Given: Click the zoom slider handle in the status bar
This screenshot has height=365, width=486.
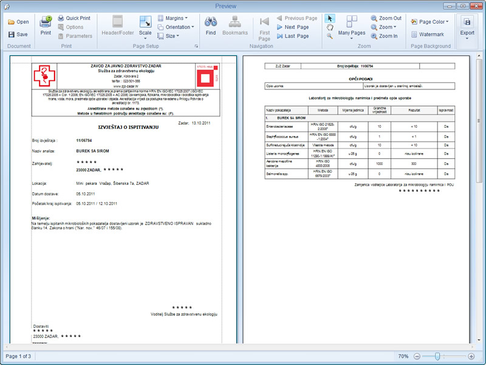Looking at the screenshot, I should coord(439,356).
